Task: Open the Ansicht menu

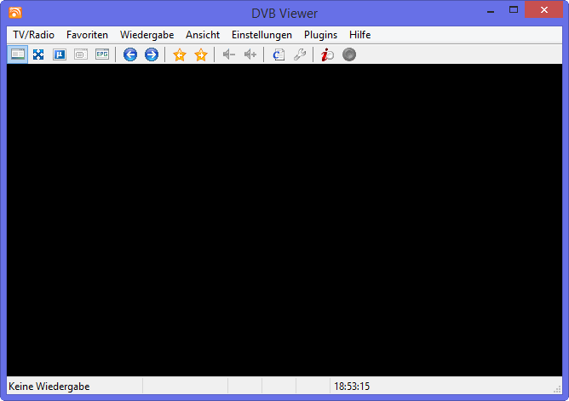Action: tap(203, 35)
